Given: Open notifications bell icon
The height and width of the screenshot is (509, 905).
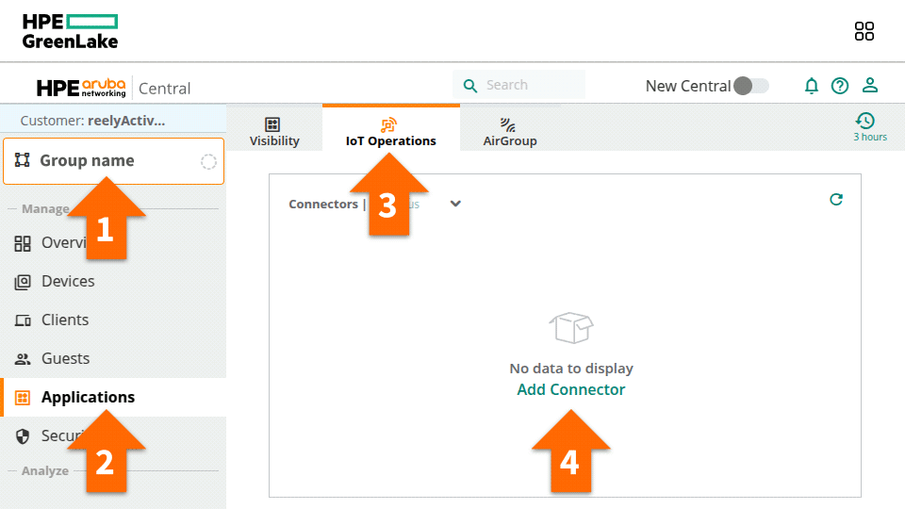Looking at the screenshot, I should pyautogui.click(x=812, y=86).
